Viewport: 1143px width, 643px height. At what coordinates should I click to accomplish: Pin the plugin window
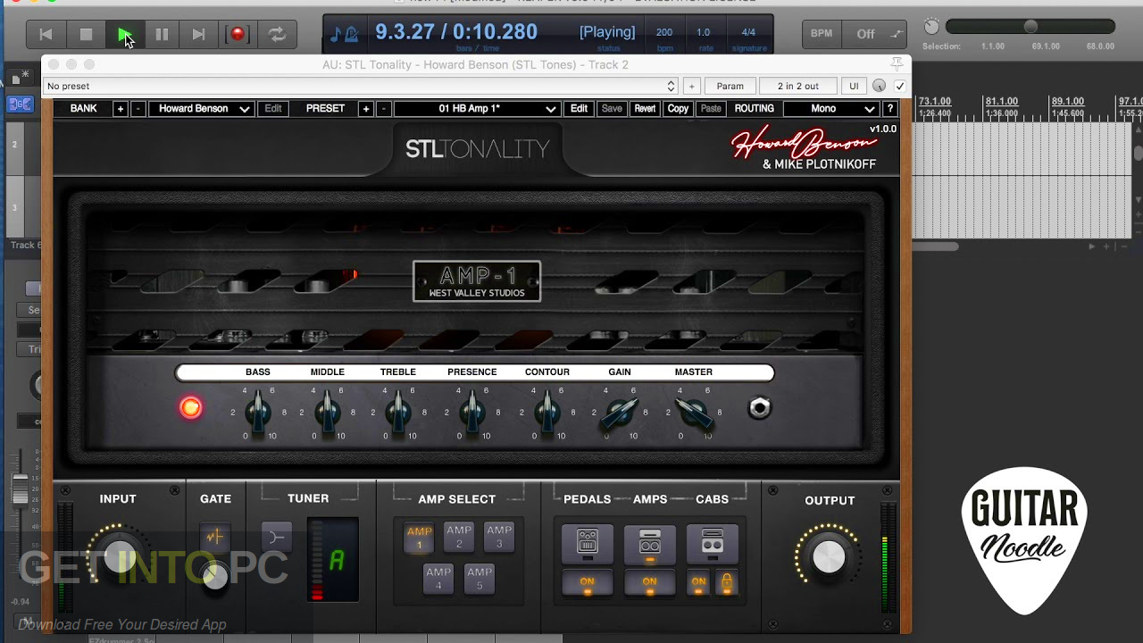[897, 63]
